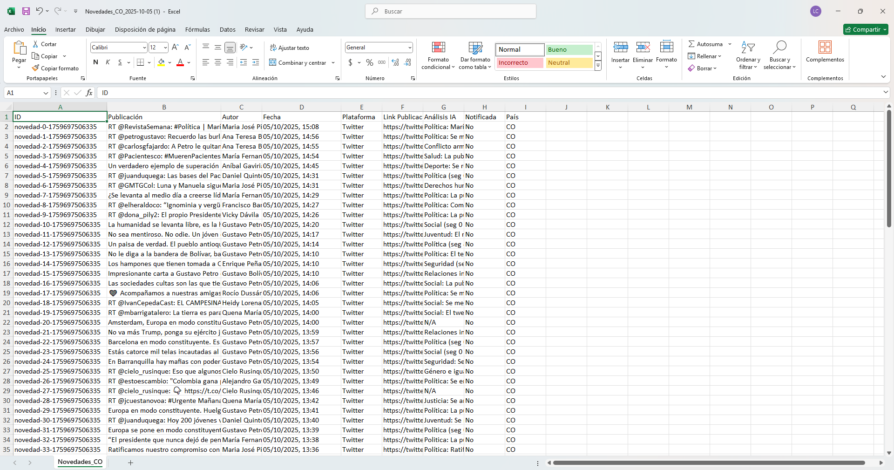The width and height of the screenshot is (894, 470).
Task: Expand the Autosuma dropdown arrow
Action: pyautogui.click(x=730, y=44)
